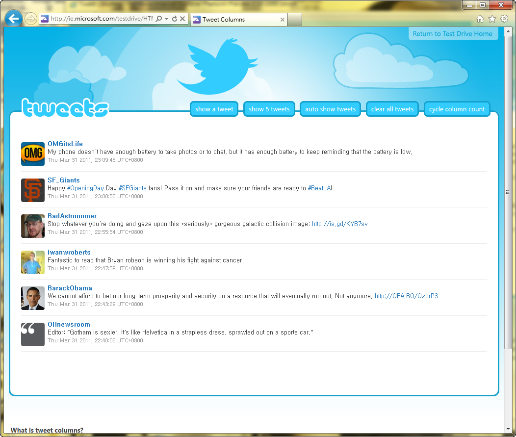
Task: Open the Home page icon
Action: tap(480, 19)
